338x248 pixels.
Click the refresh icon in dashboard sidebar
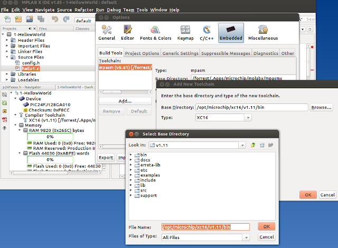(5, 103)
